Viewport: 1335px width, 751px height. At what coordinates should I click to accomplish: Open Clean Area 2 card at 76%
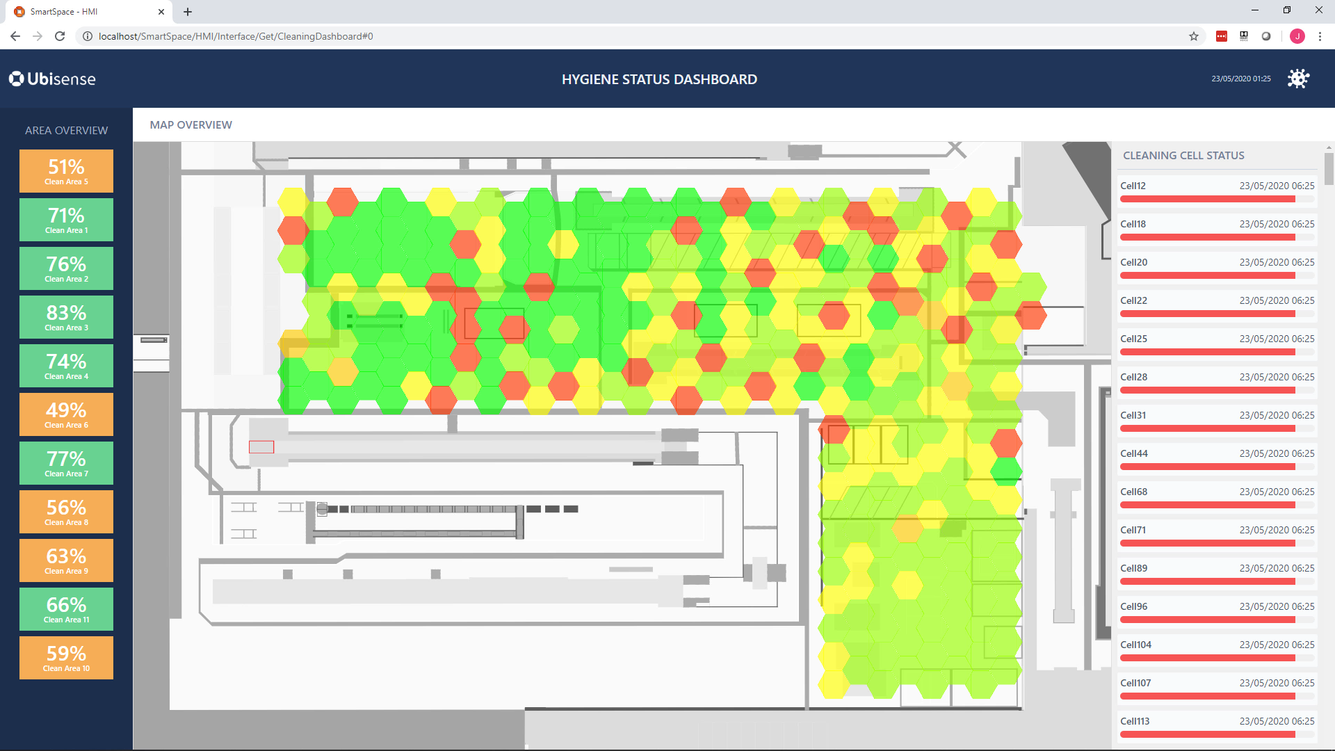coord(66,268)
